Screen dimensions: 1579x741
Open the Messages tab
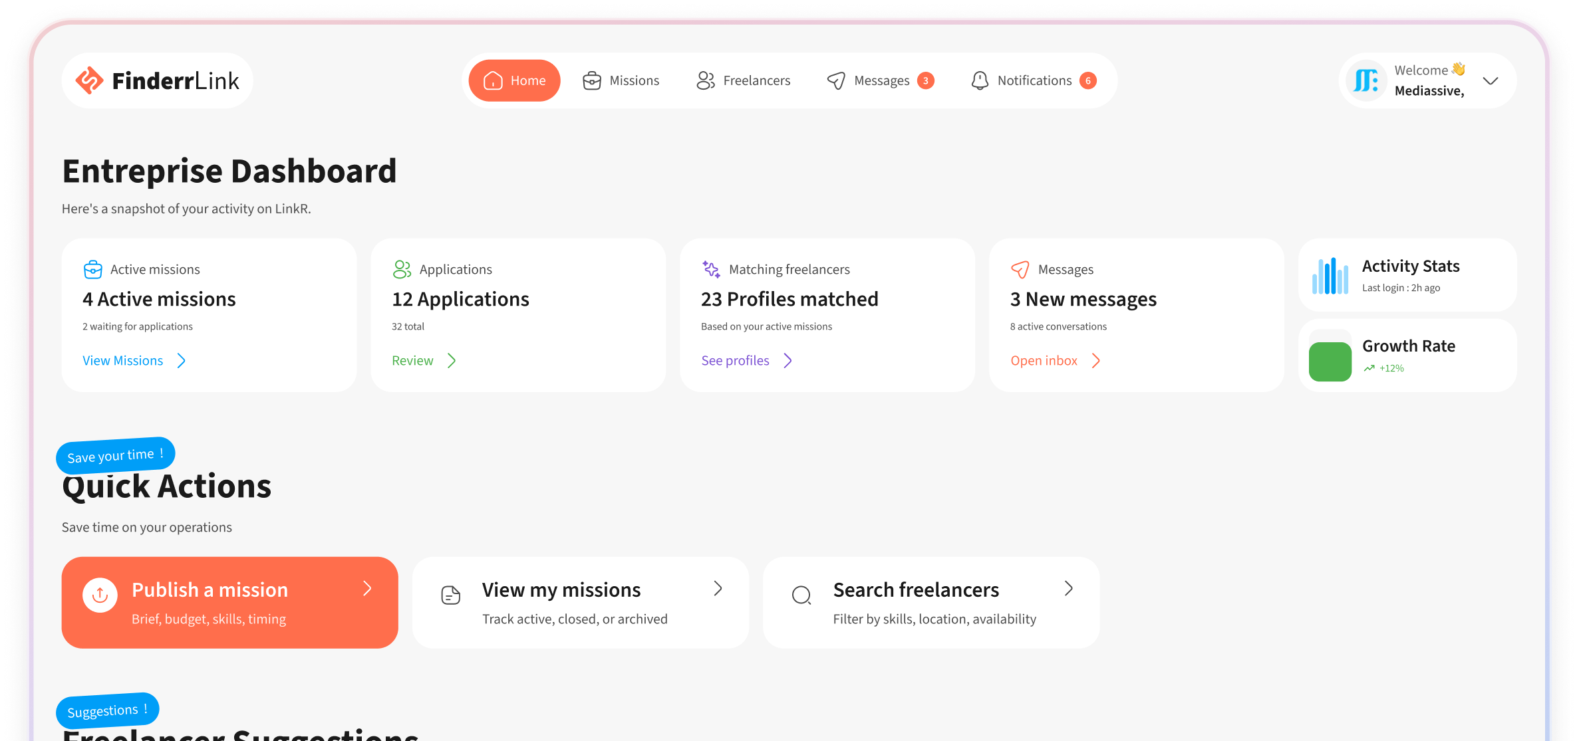point(880,80)
